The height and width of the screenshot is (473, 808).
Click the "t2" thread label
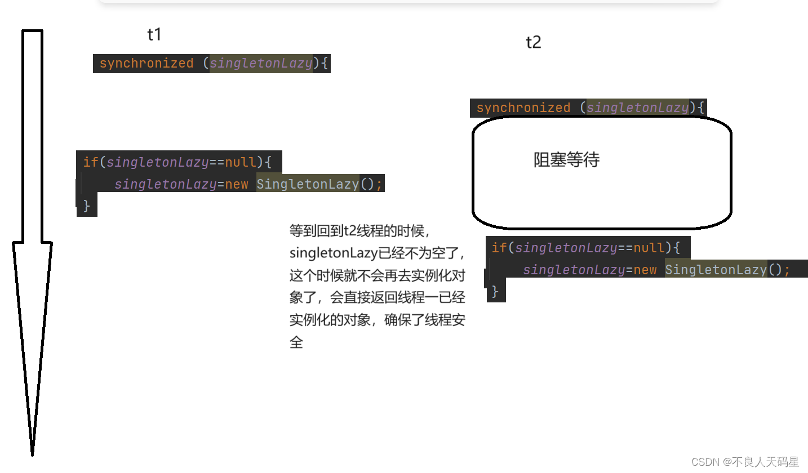[x=534, y=42]
